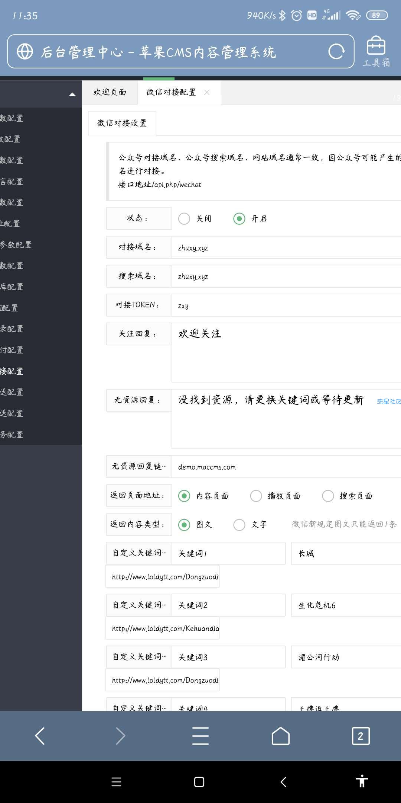This screenshot has width=401, height=803.
Task: Click the 无资源回复 text area
Action: click(x=286, y=419)
